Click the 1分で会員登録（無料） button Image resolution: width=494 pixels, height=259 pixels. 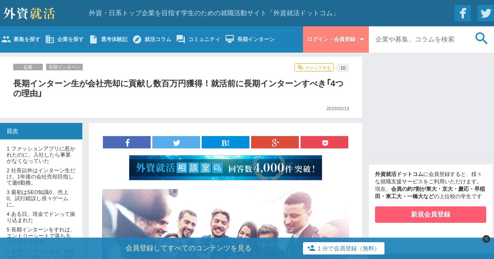344,248
